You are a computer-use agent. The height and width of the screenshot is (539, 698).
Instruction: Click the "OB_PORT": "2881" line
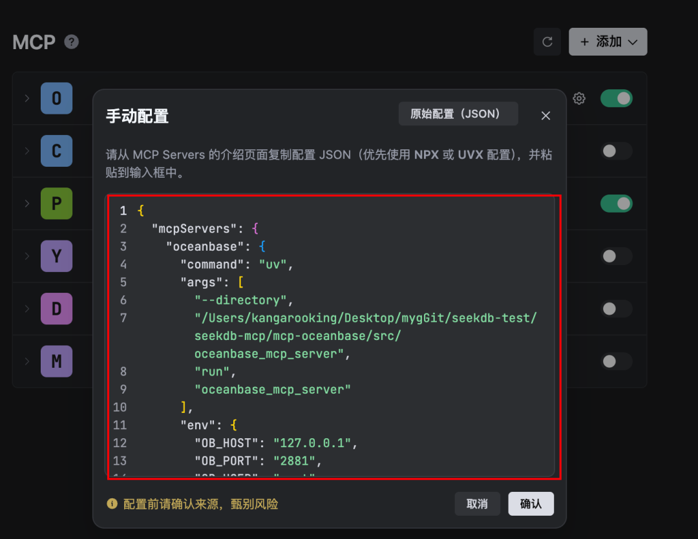point(258,461)
